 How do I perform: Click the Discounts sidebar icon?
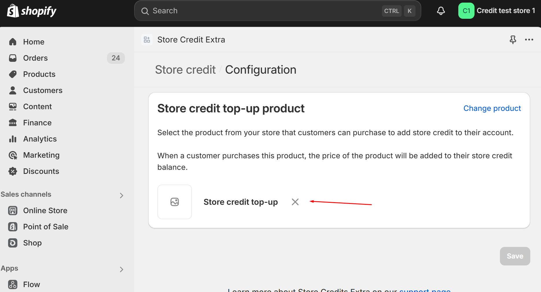[13, 171]
